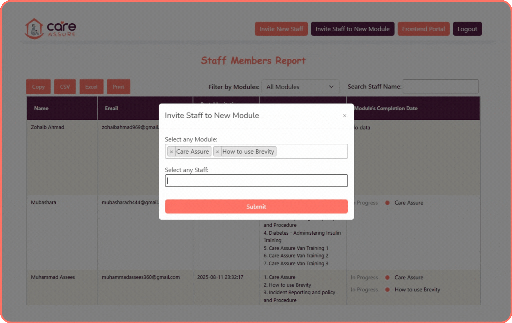
Task: Click the status dot beside How to use Brevity
Action: 387,290
